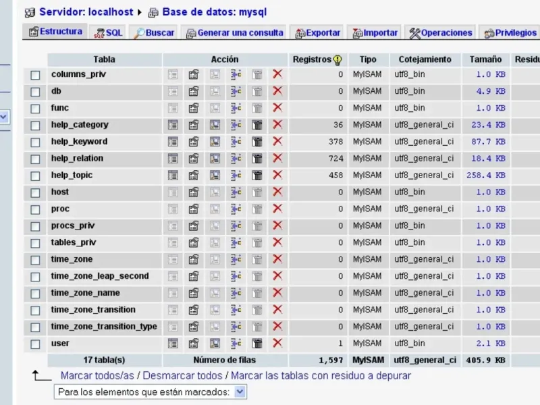Open the Buscar tab
The image size is (540, 405).
click(154, 32)
